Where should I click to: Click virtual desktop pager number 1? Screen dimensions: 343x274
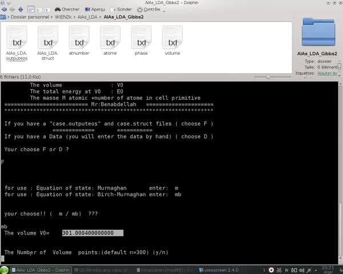[264, 270]
